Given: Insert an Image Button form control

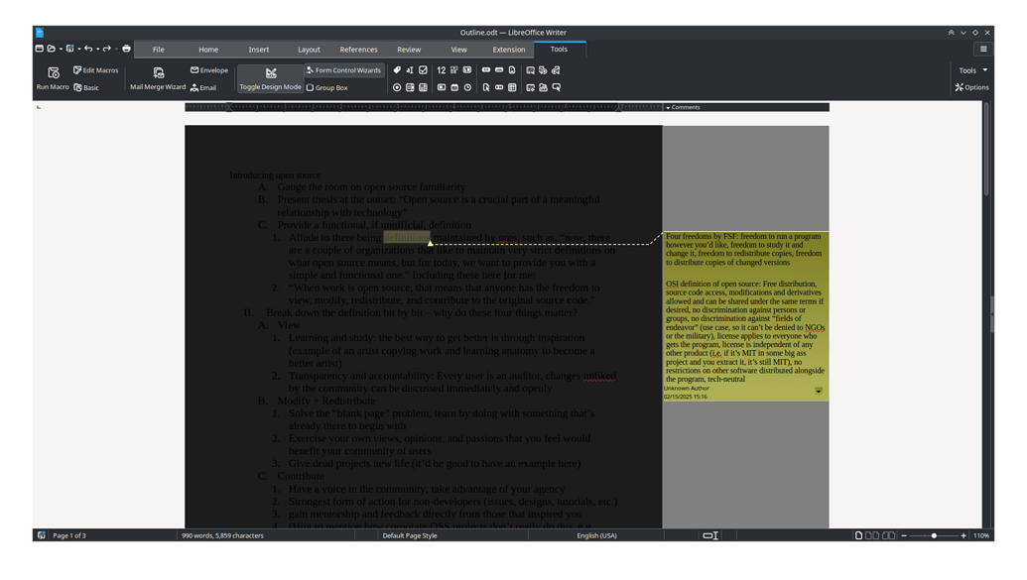Looking at the screenshot, I should [x=499, y=70].
